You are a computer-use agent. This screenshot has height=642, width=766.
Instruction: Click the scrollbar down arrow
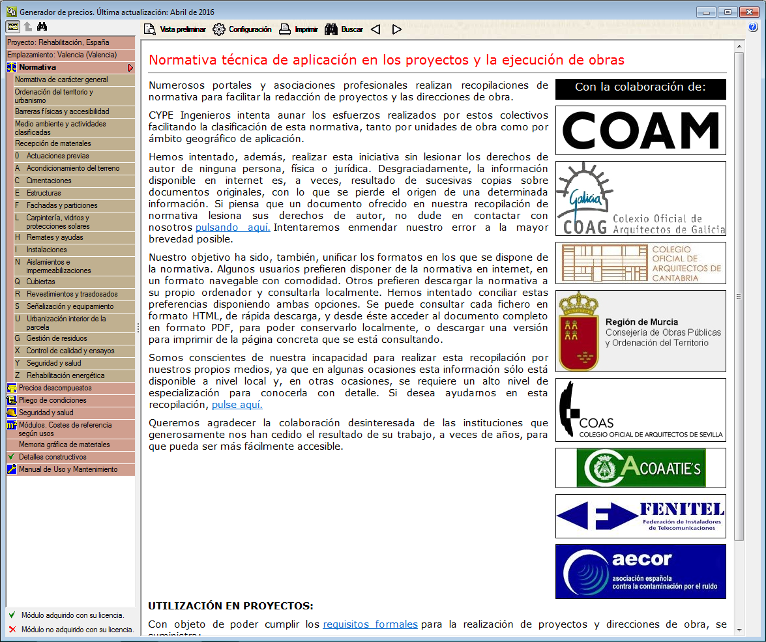[x=739, y=630]
